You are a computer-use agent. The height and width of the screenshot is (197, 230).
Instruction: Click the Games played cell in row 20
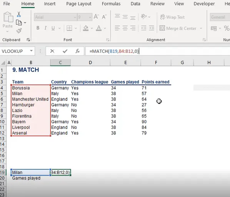[31, 178]
